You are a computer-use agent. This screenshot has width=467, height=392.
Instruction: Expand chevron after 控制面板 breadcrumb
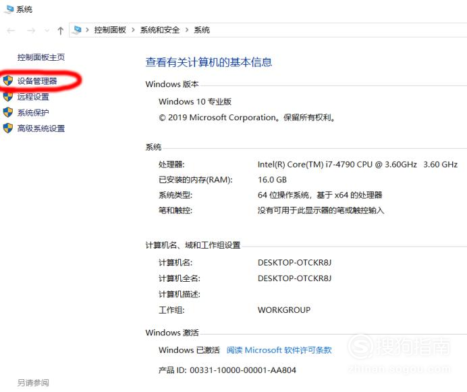pyautogui.click(x=133, y=30)
